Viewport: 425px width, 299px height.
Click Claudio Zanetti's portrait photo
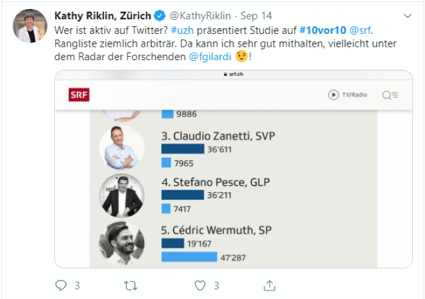(x=122, y=148)
